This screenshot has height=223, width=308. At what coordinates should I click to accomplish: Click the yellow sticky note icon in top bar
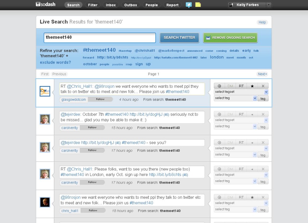point(198,5)
